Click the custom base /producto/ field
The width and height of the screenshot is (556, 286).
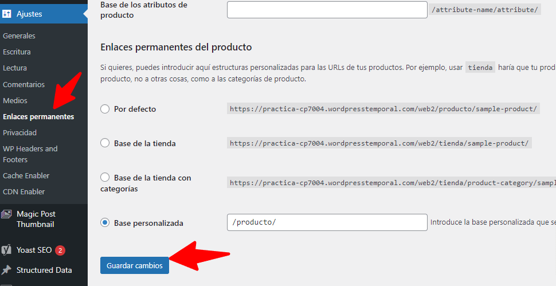(327, 222)
